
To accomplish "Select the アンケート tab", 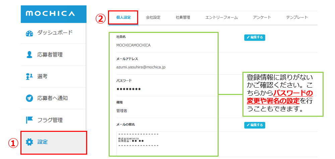I will click(262, 17).
